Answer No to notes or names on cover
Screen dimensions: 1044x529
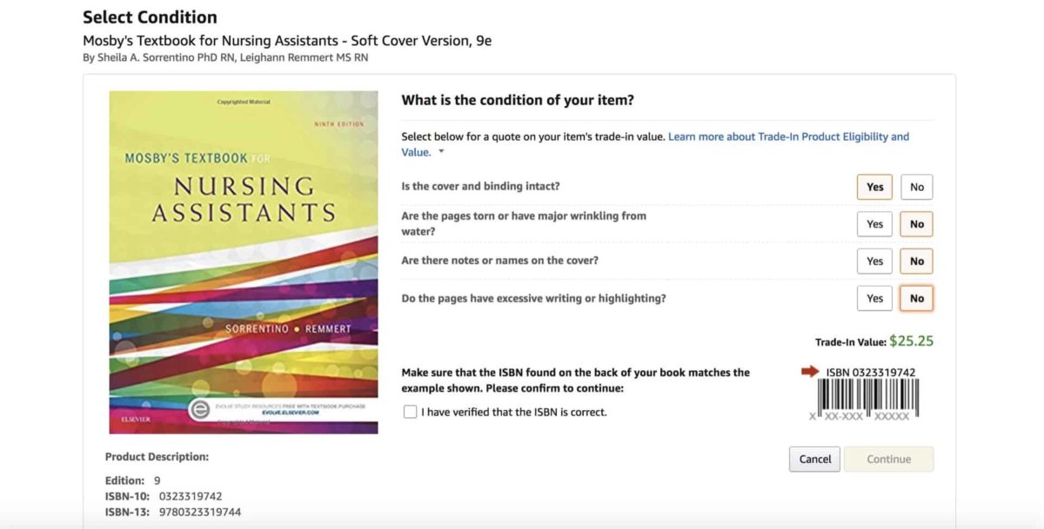pyautogui.click(x=917, y=261)
